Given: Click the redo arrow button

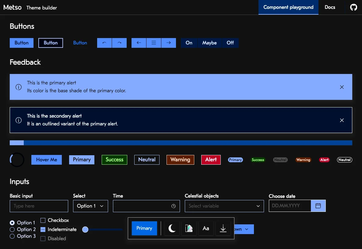Looking at the screenshot, I should (119, 43).
